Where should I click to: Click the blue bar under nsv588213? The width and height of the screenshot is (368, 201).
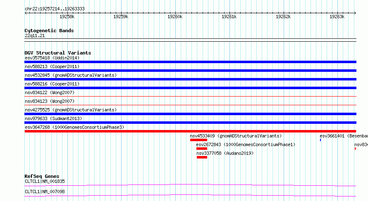(190, 71)
